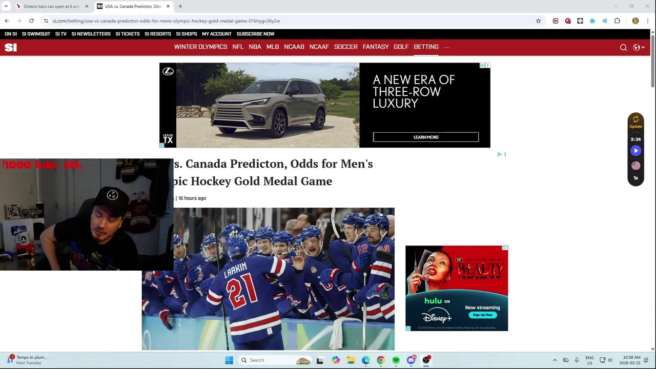Click Subscribe Now
The width and height of the screenshot is (656, 369).
(x=255, y=34)
